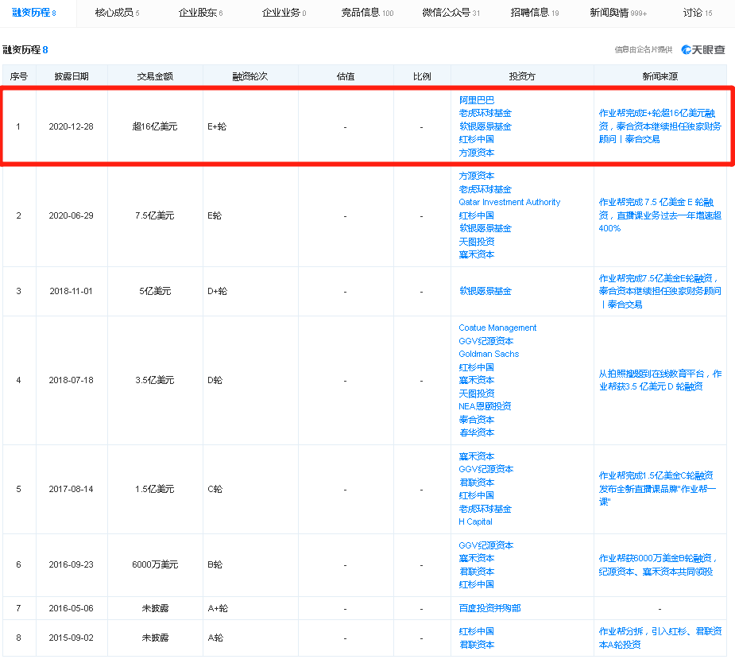Click the 披露日期 column header
The width and height of the screenshot is (735, 663).
(x=72, y=76)
